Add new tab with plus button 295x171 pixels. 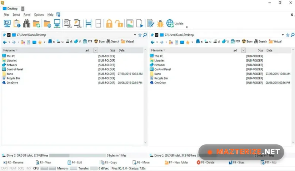pos(23,9)
